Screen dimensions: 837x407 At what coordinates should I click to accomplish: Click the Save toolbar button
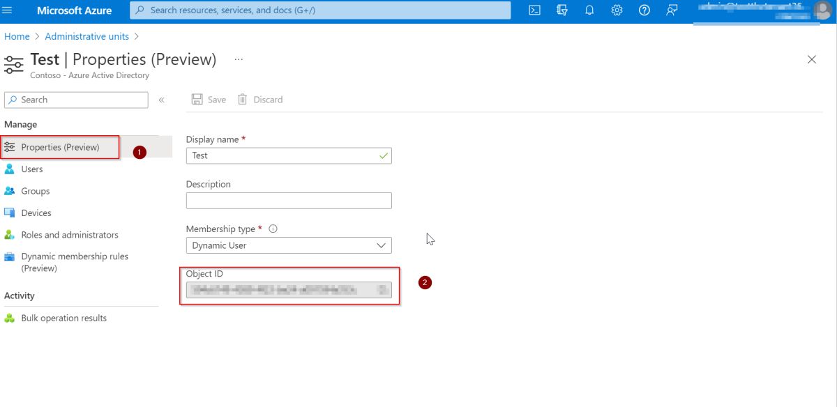tap(209, 100)
